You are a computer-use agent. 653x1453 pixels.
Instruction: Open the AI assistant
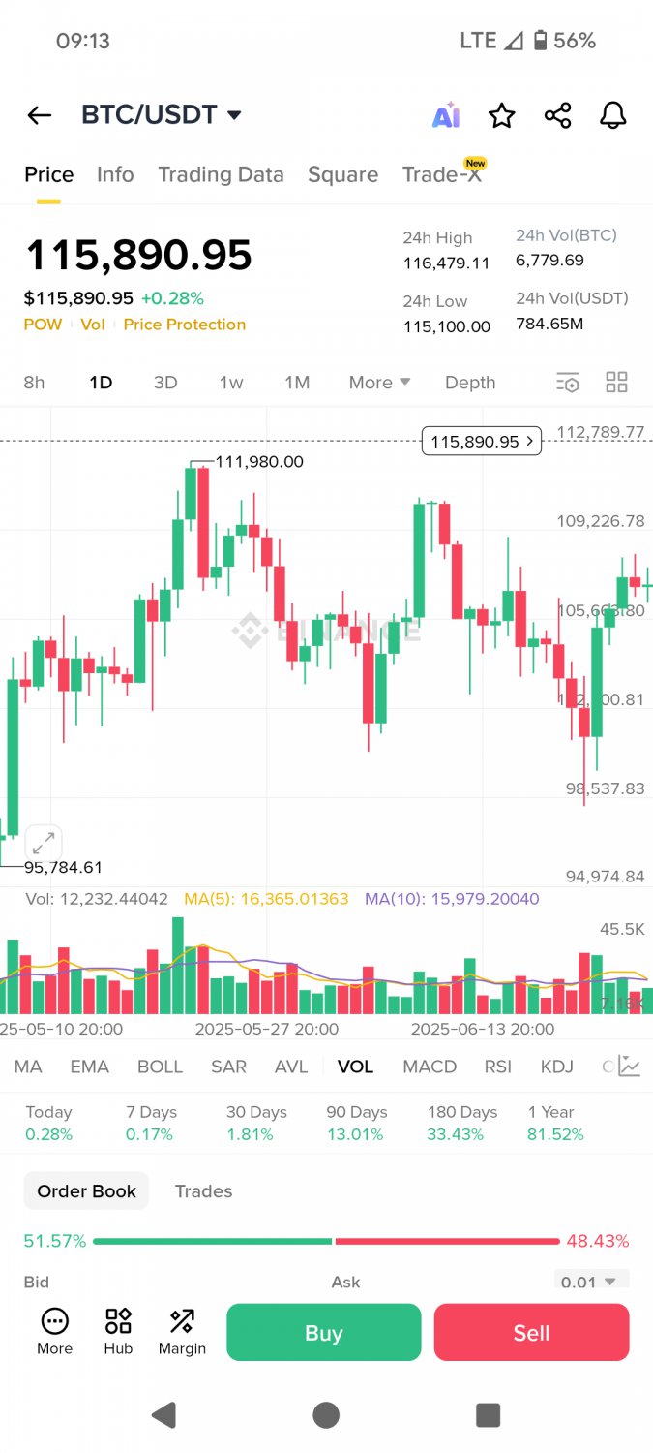(x=445, y=115)
